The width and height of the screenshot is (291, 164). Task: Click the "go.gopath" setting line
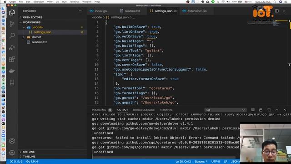[145, 102]
